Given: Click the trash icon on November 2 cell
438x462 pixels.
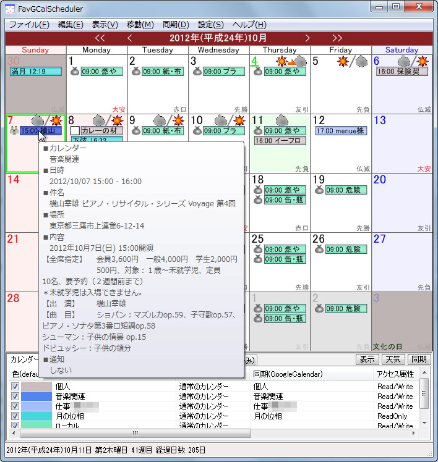Looking at the screenshot, I should point(319,308).
